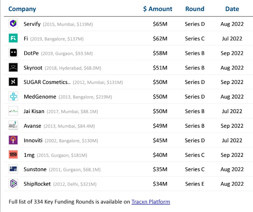Click the Jai Kisan logo icon
Viewport: 253px width, 212px height.
[13, 111]
